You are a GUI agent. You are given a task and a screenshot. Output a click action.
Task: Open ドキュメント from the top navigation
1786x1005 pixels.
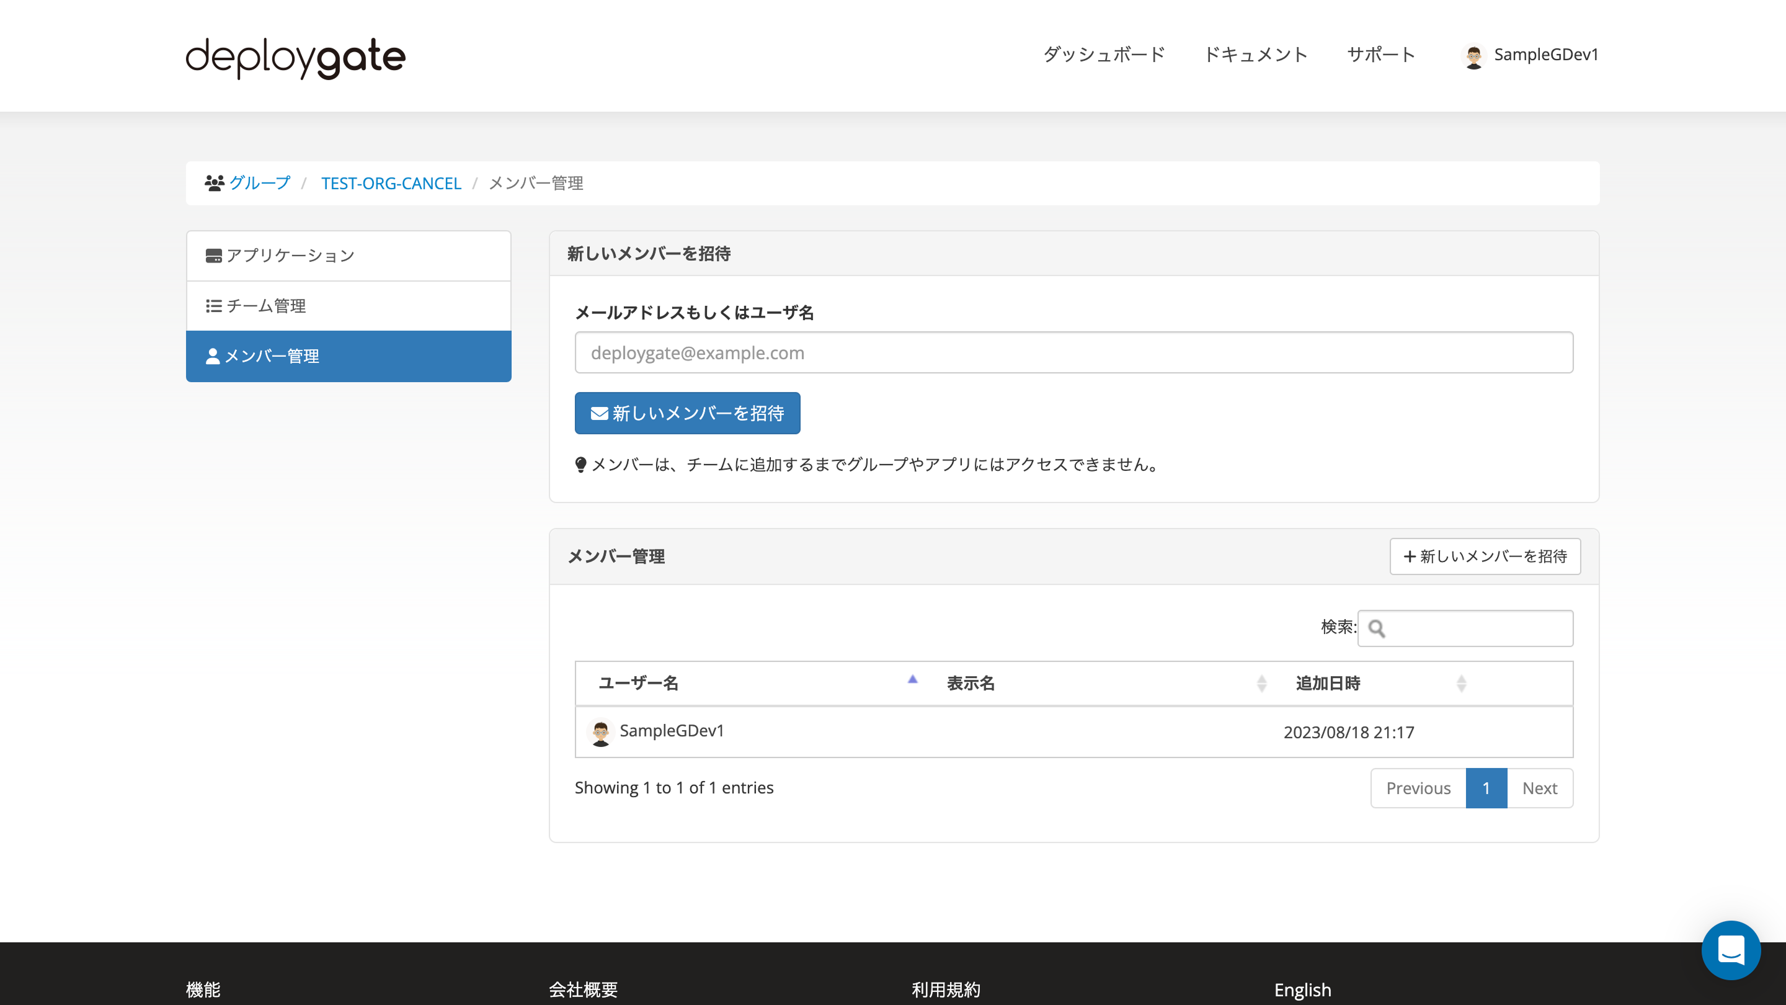click(x=1256, y=55)
